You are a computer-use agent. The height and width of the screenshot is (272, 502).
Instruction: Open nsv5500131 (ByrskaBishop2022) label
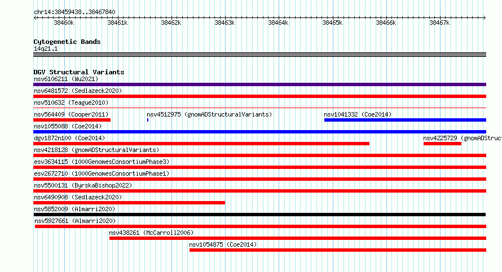83,185
